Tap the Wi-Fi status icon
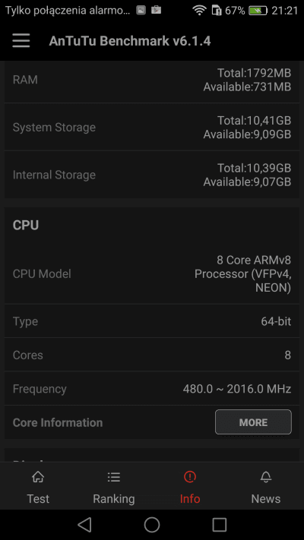The width and height of the screenshot is (304, 540). 199,11
